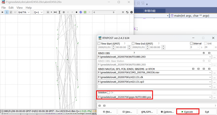Expand the solution ppps-NUT01880.pos path dropdown
This screenshot has height=115, width=217.
coord(210,97)
